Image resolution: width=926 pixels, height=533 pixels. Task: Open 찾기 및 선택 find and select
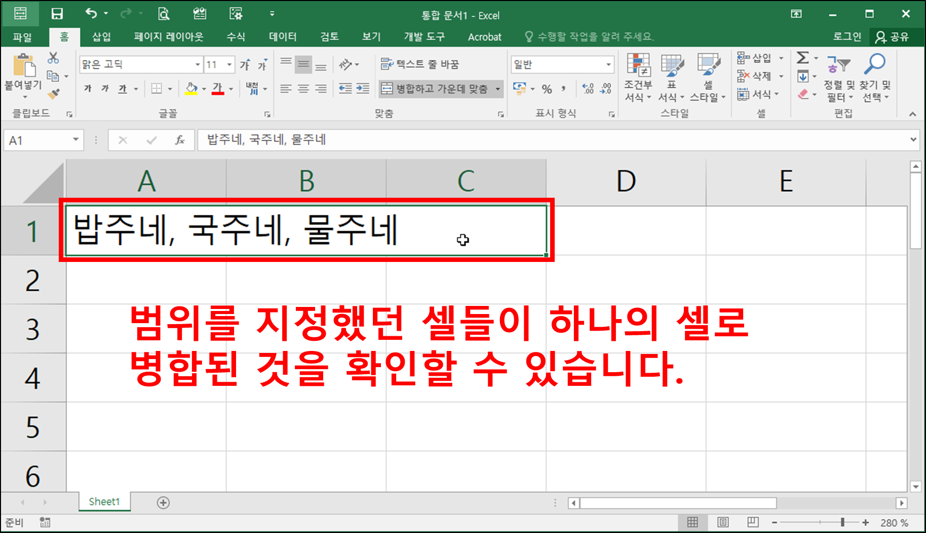(x=875, y=77)
